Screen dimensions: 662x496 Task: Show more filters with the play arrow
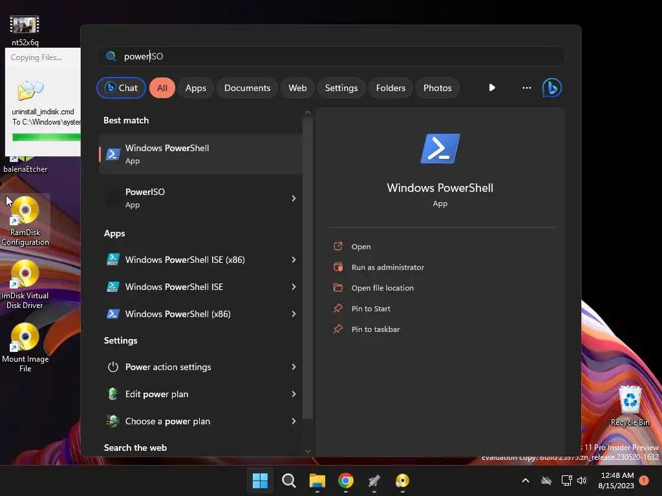(x=492, y=88)
